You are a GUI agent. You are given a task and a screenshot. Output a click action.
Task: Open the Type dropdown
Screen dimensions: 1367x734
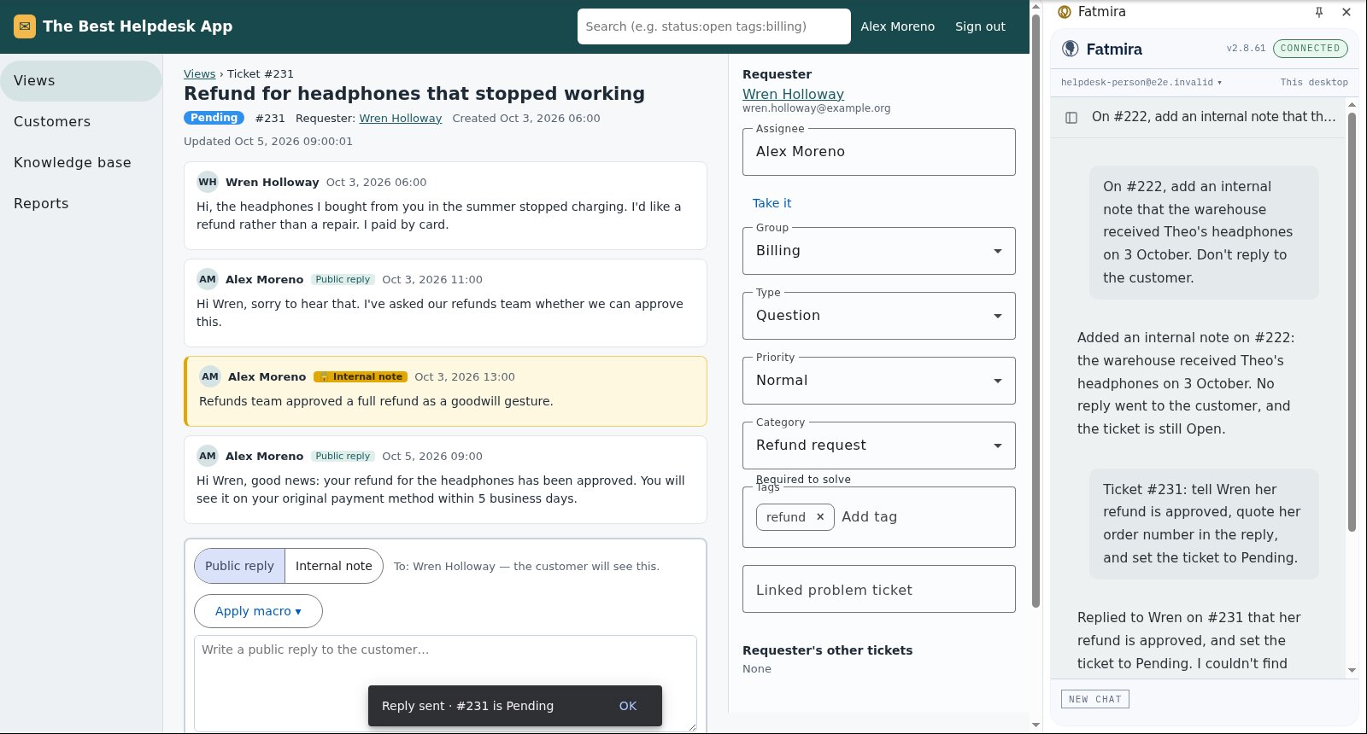(879, 316)
